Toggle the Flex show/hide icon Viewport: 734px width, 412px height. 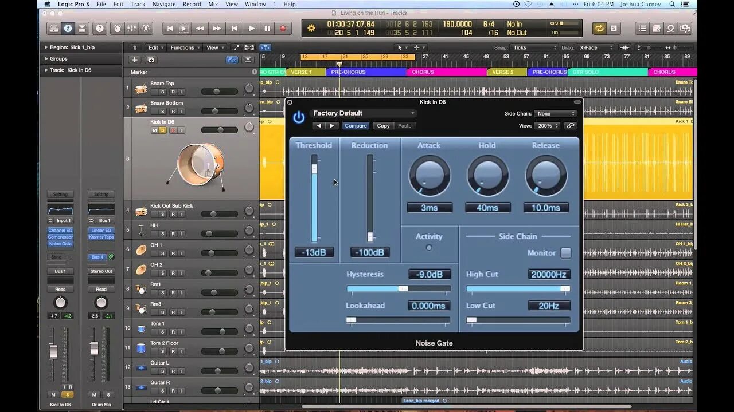[249, 47]
